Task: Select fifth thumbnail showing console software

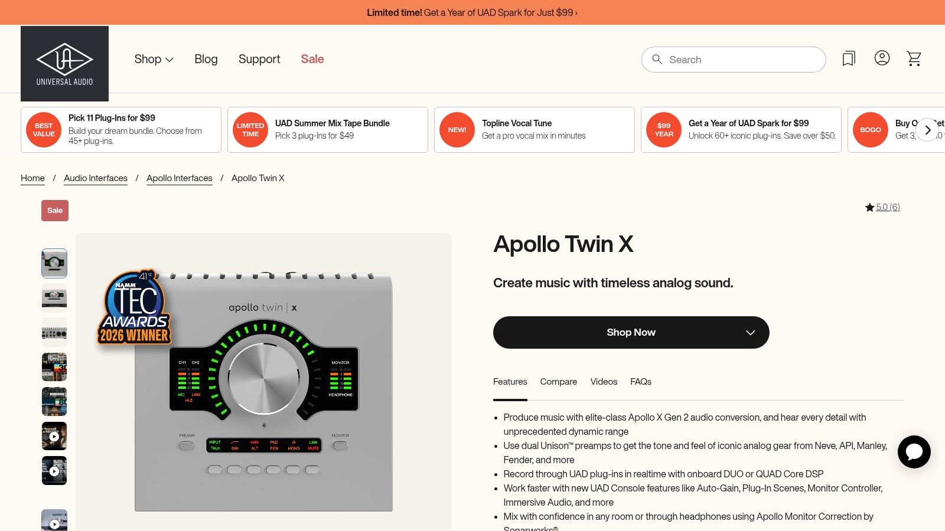Action: tap(54, 402)
